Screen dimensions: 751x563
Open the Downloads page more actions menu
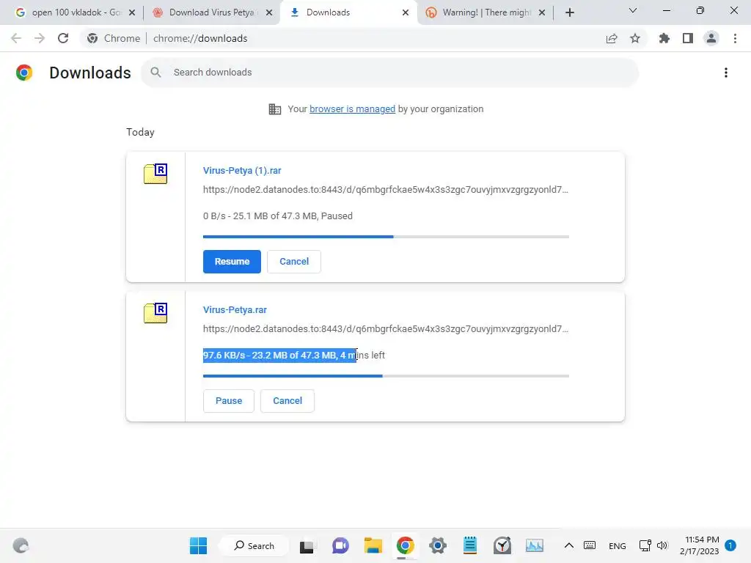725,73
